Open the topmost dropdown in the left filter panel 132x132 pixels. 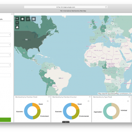click(x=5, y=35)
